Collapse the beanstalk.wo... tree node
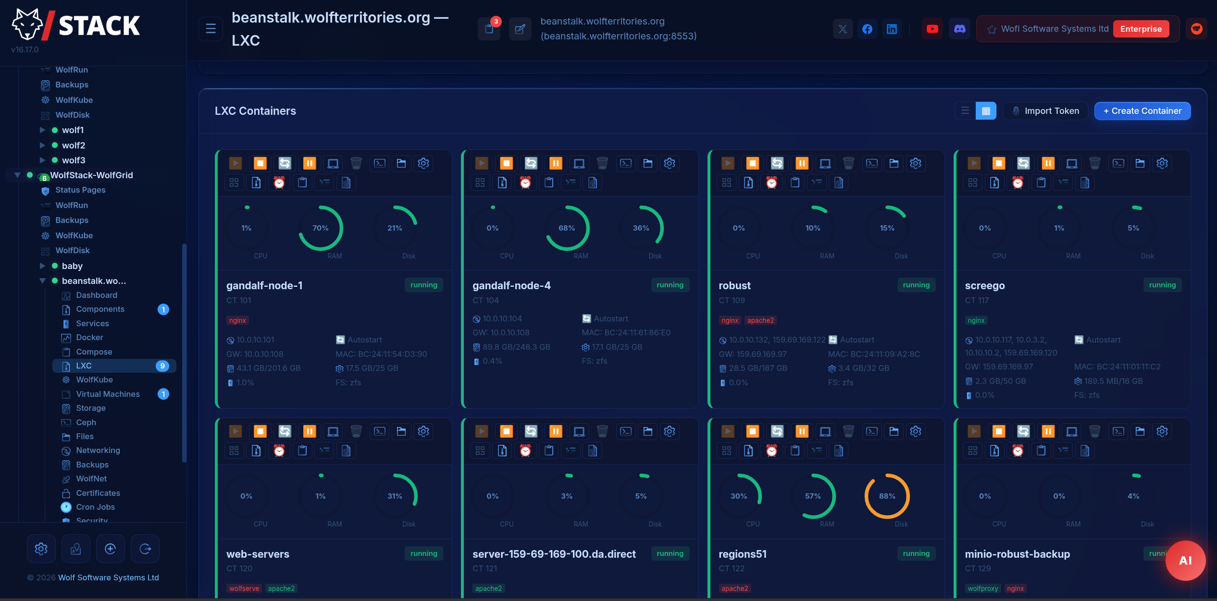 point(42,281)
